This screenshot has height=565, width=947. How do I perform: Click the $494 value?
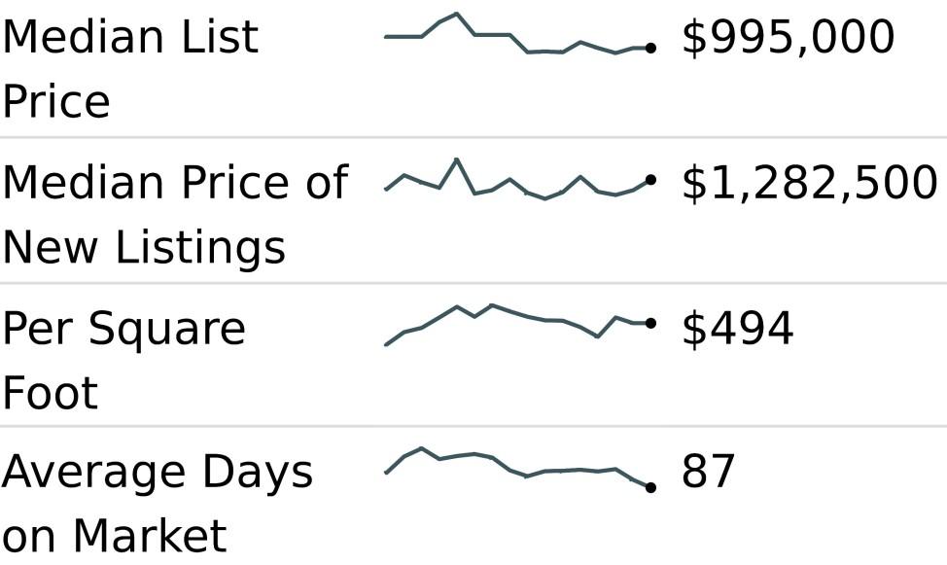(x=737, y=330)
